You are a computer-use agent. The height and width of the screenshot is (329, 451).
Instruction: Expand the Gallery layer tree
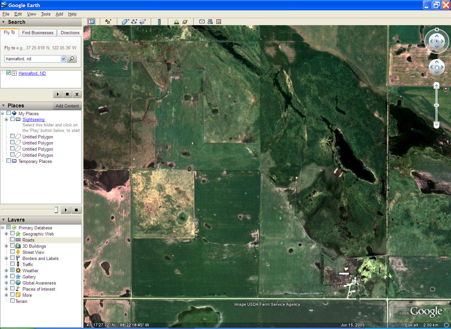click(6, 276)
